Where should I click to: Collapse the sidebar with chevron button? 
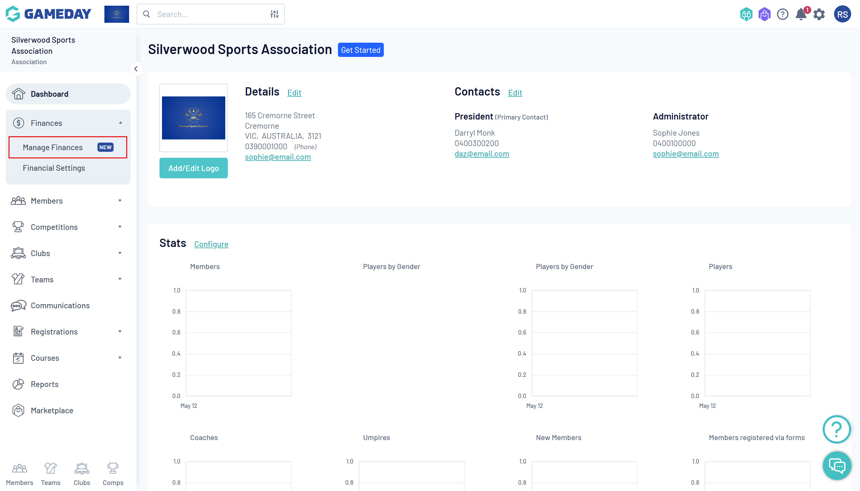[x=136, y=69]
